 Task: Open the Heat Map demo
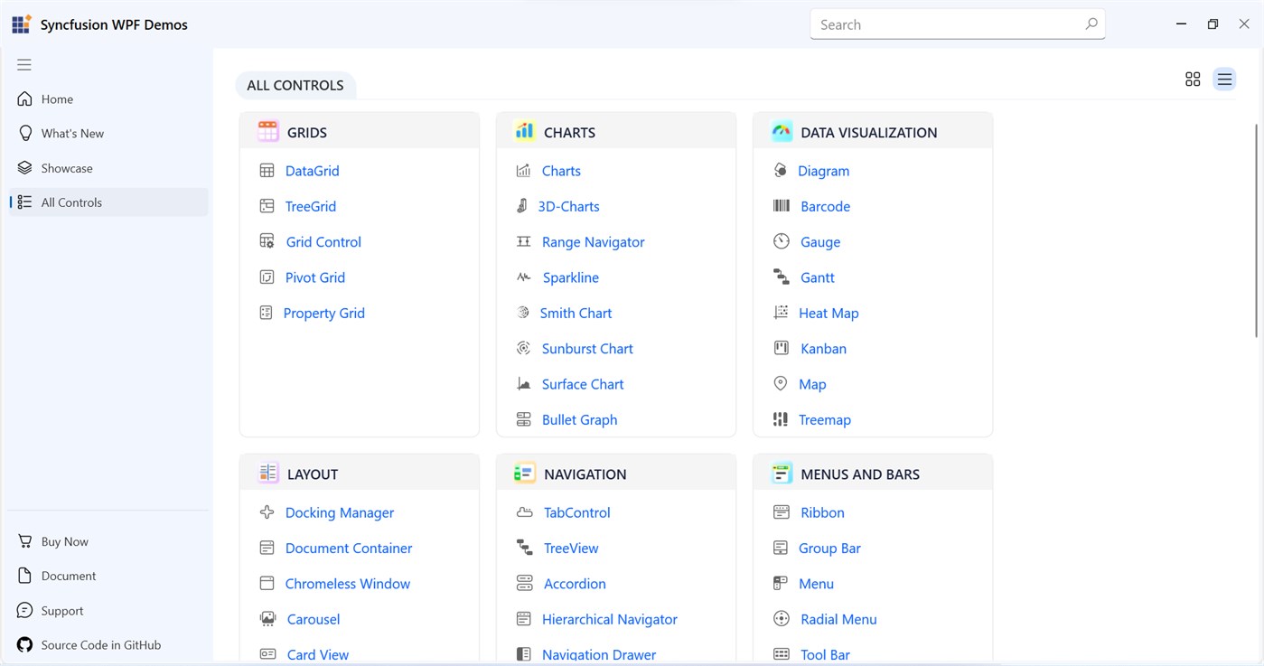(x=829, y=313)
